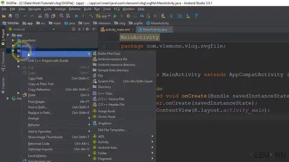Image resolution: width=289 pixels, height=162 pixels.
Task: Click the Cut scissors toolbar icon
Action: click(x=40, y=16)
